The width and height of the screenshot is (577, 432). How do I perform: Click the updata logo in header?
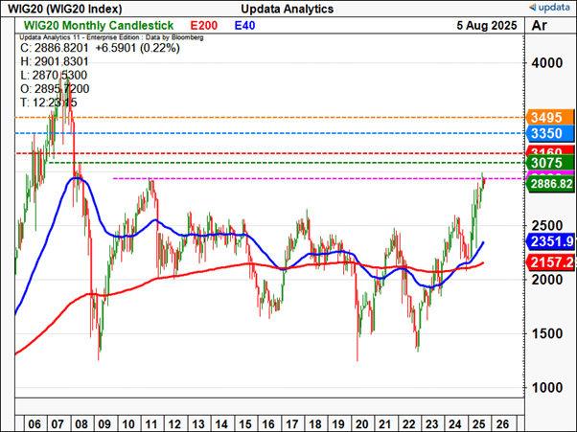tap(550, 8)
